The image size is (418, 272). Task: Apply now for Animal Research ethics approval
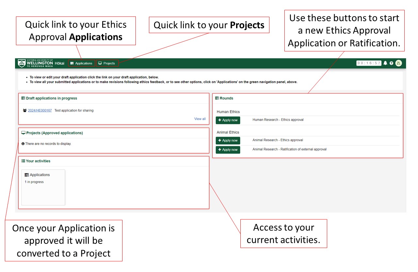point(228,141)
